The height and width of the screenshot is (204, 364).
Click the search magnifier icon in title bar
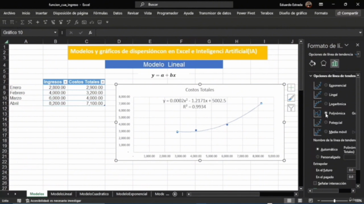tap(142, 5)
